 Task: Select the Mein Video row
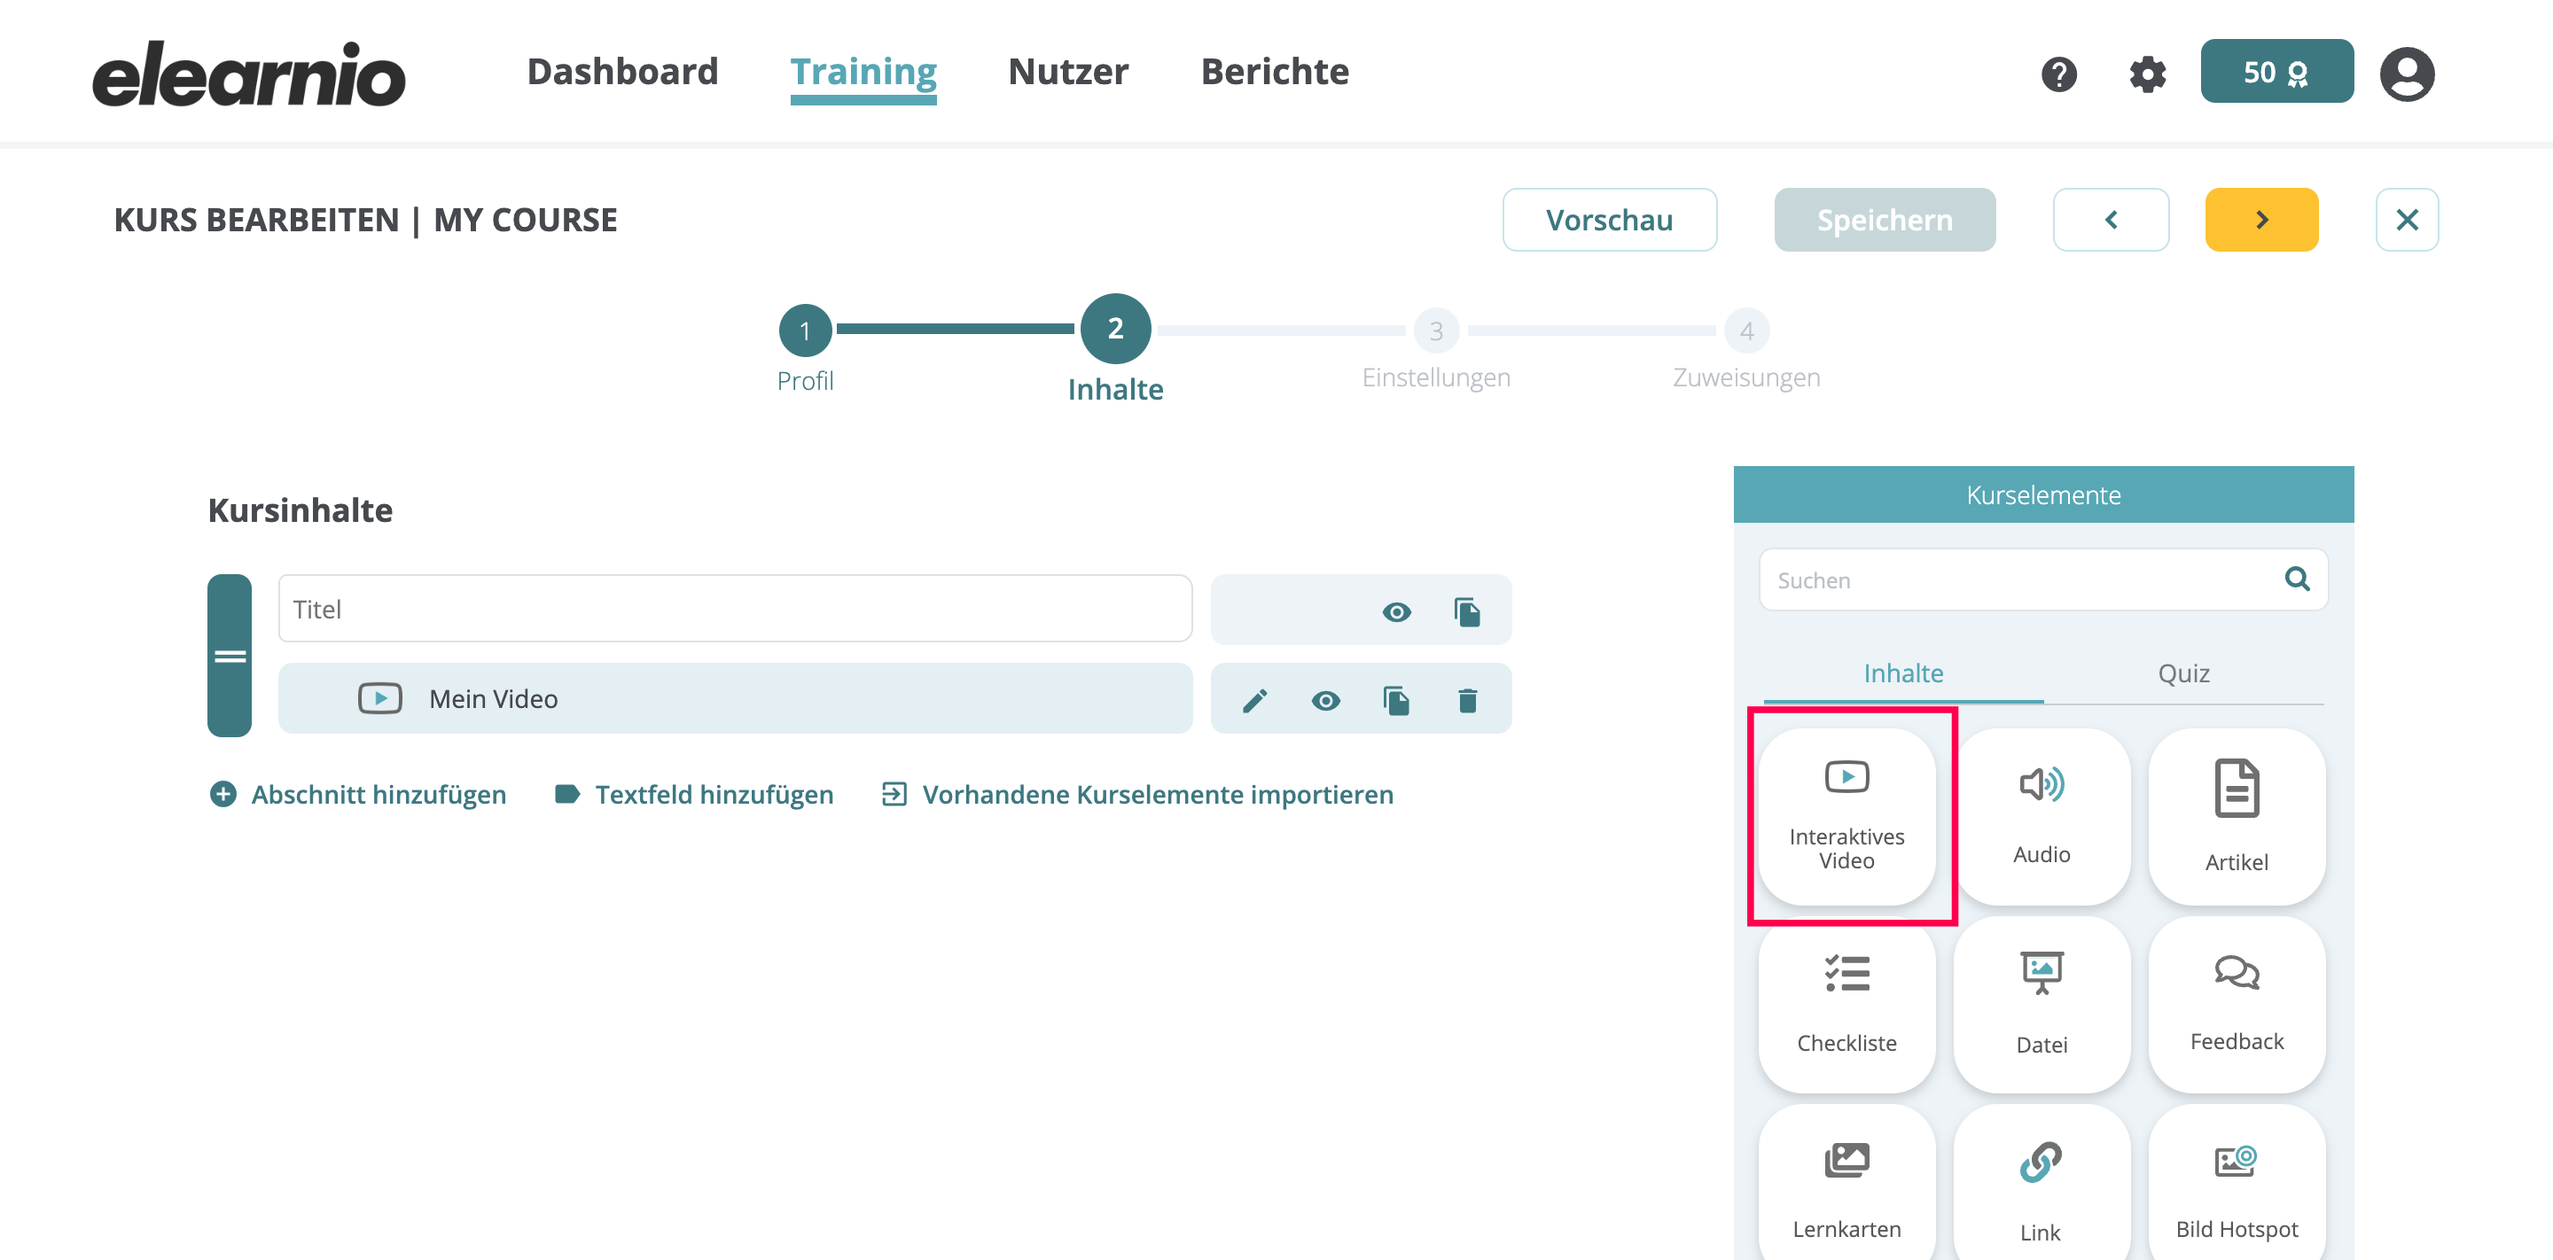(x=734, y=699)
